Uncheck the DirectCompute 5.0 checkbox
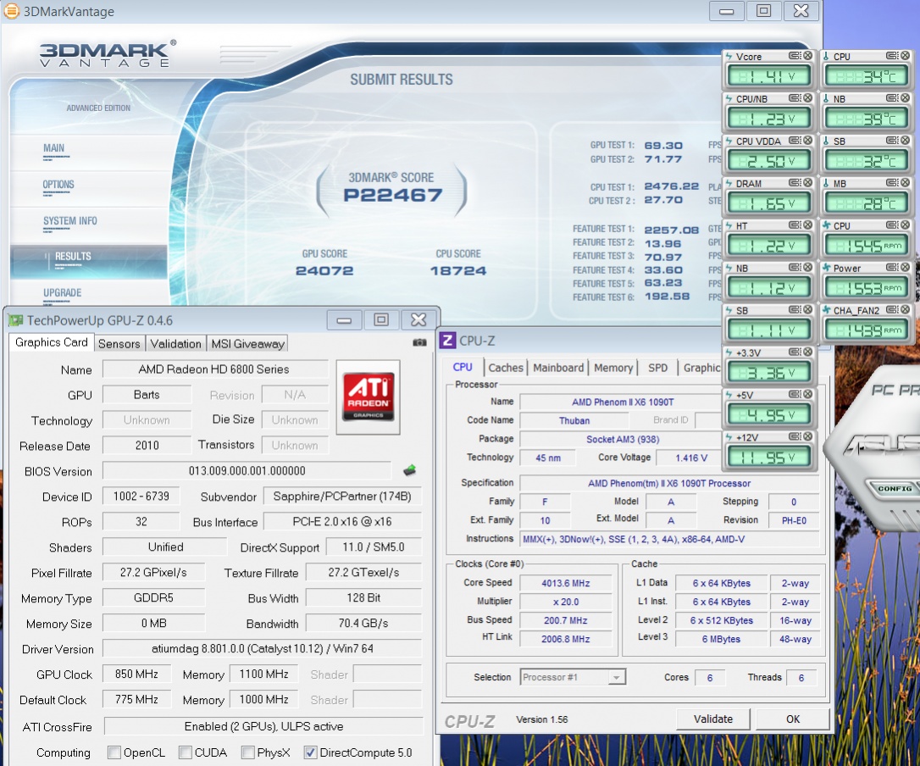This screenshot has height=766, width=920. click(311, 752)
